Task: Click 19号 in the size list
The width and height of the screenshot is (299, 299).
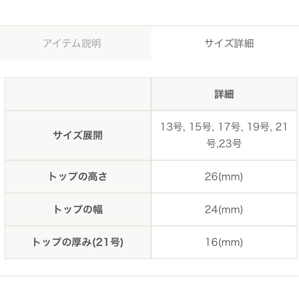Action: (x=257, y=127)
